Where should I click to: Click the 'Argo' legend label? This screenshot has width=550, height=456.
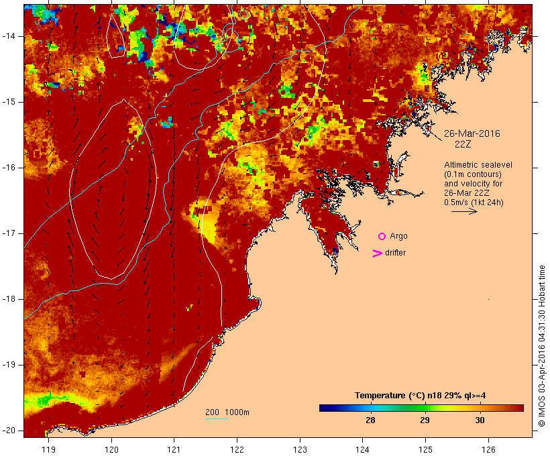point(399,236)
